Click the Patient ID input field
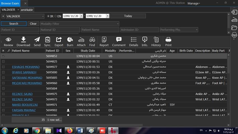Image resolution: width=238 pixels, height=134 pixels. pos(20,30)
